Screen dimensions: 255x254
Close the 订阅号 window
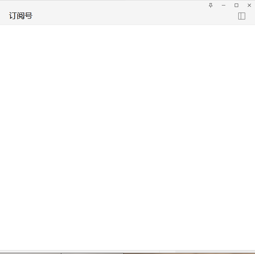249,5
